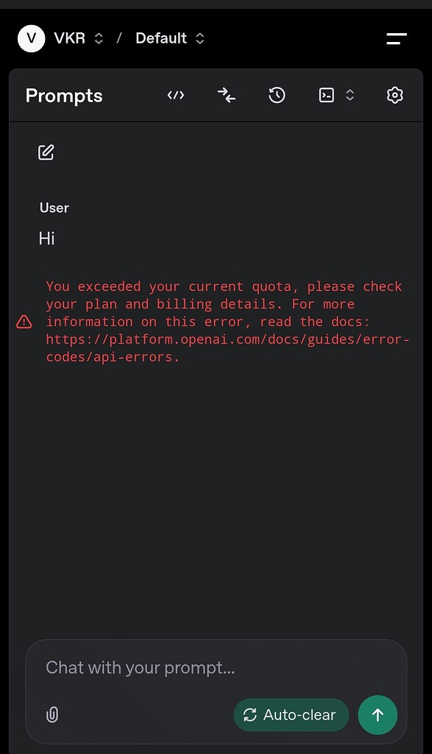
Task: Attach a file with paperclip icon
Action: (52, 714)
